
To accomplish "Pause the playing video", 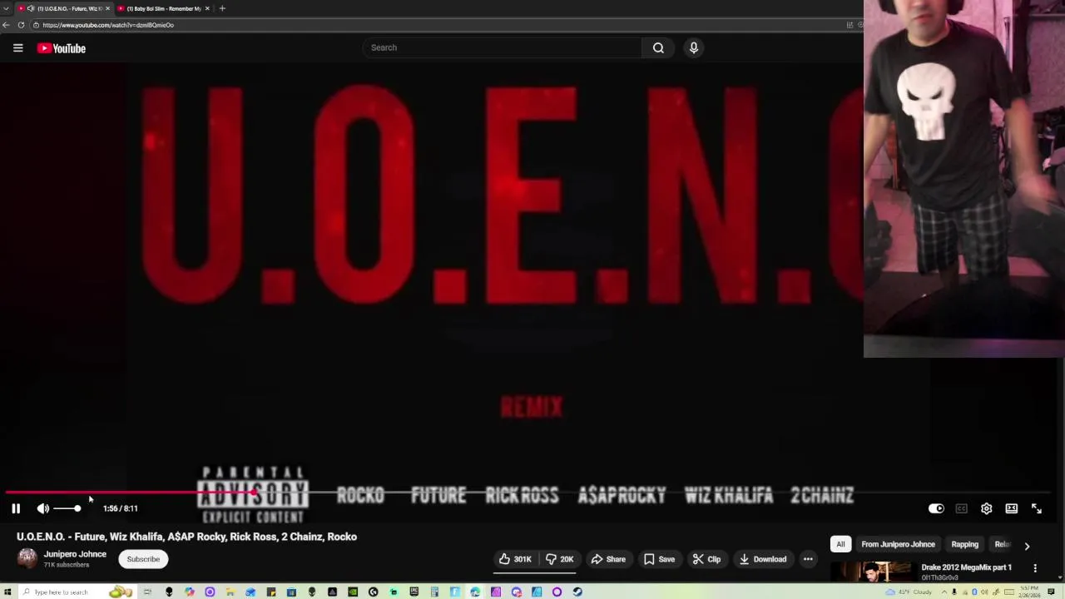I will [16, 508].
